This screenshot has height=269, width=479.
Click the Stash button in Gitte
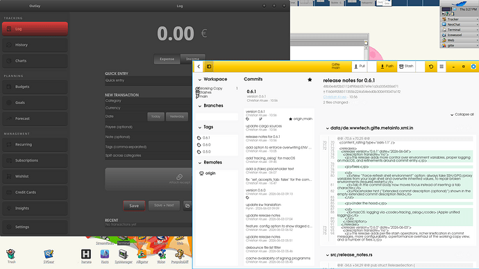406,66
